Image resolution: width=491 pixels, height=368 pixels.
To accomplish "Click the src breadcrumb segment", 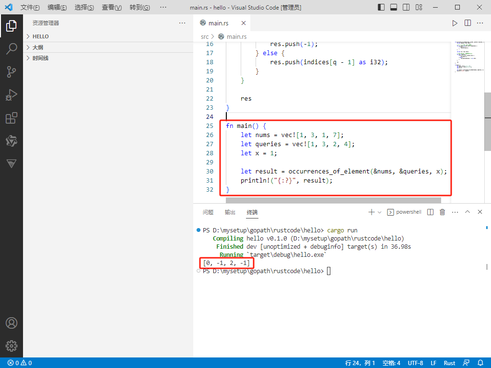I will point(204,36).
